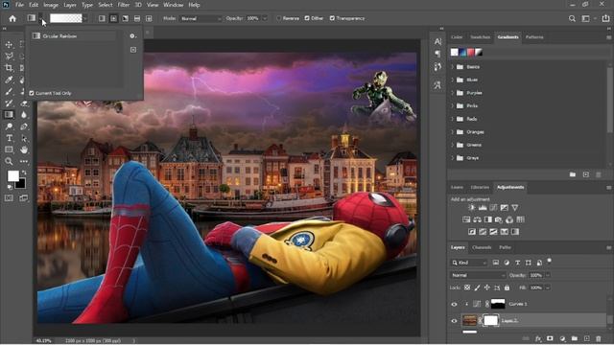Click the Share button at top right
Image resolution: width=614 pixels, height=345 pixels.
[605, 18]
